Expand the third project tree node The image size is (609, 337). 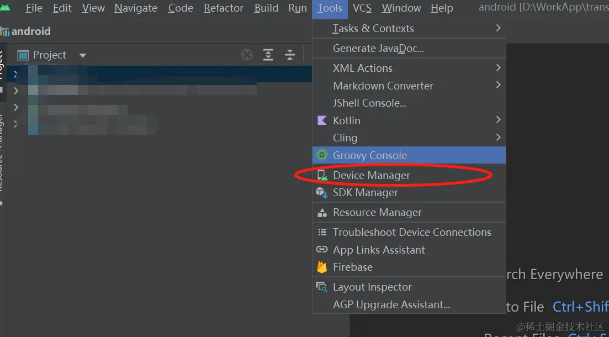pos(15,107)
